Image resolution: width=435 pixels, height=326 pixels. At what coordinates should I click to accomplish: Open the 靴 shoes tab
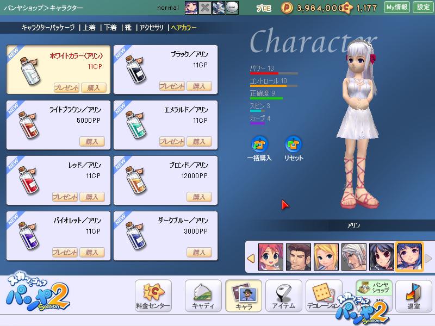[128, 28]
